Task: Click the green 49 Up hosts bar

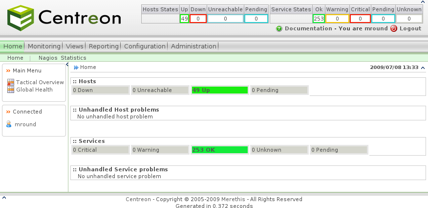Action: [x=220, y=90]
